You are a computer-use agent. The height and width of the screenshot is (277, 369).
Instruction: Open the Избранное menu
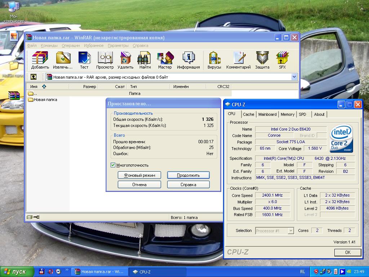pos(94,45)
